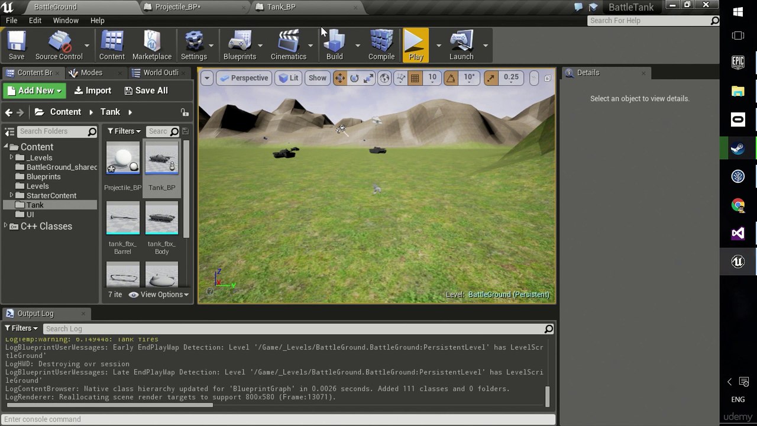Open viewport options arrow dropdown

tap(206, 78)
